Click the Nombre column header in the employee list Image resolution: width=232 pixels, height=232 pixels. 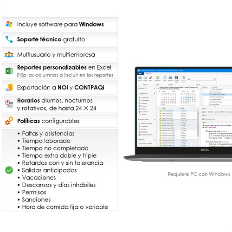222,87
